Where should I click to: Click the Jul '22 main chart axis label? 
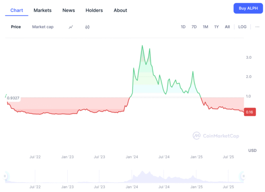coord(35,157)
